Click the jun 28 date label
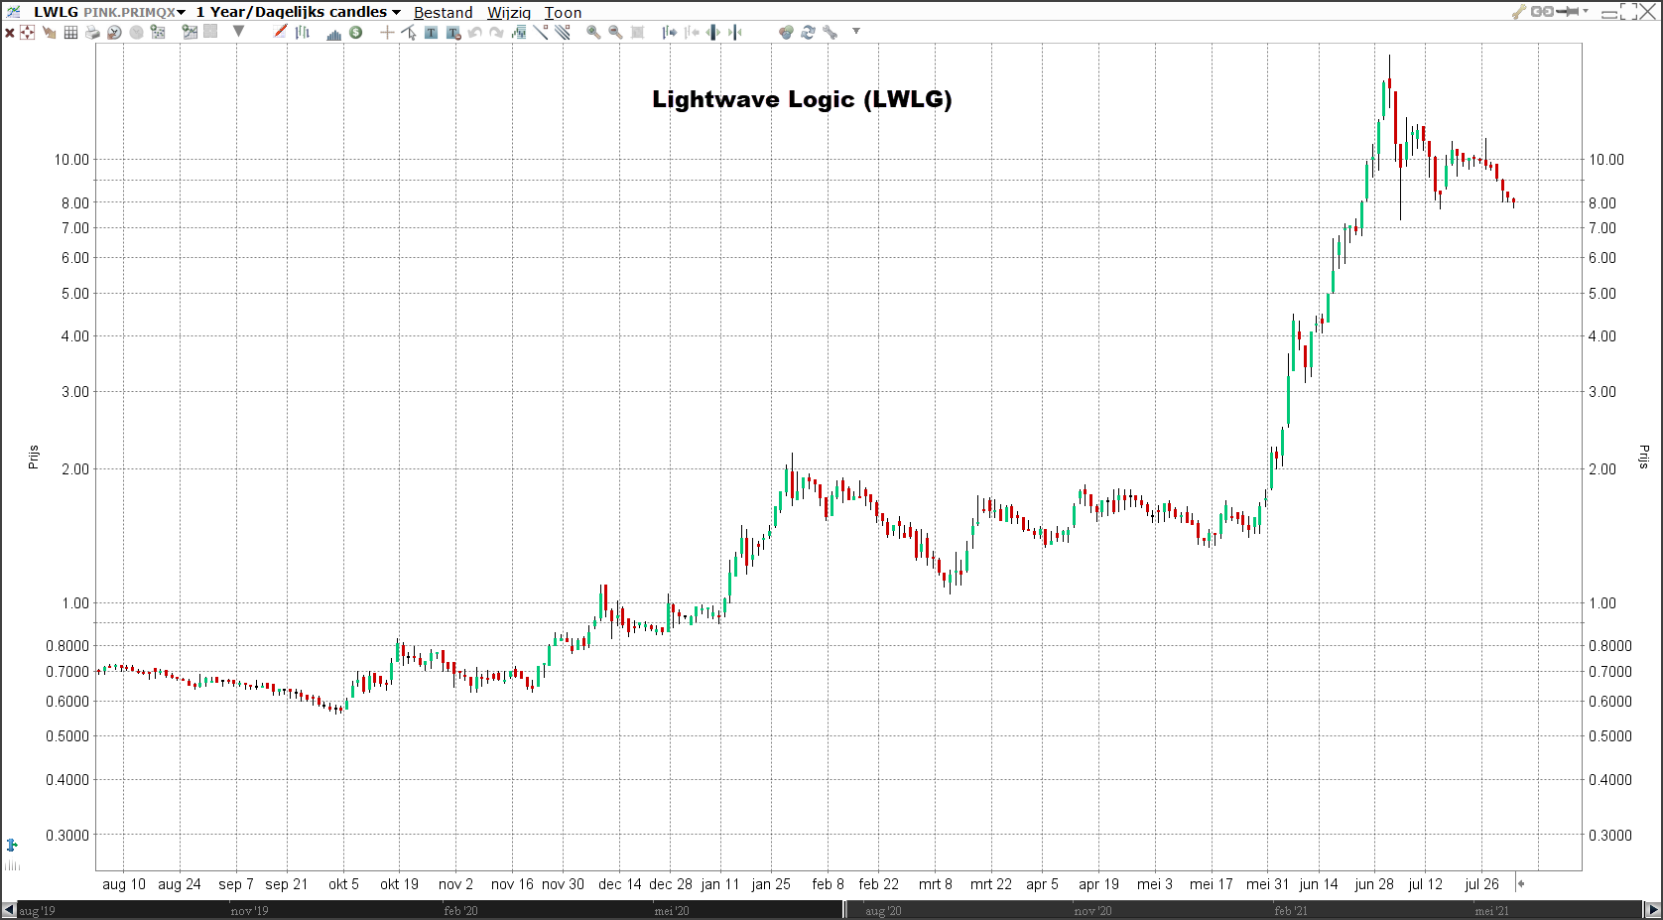The image size is (1663, 920). (x=1374, y=883)
